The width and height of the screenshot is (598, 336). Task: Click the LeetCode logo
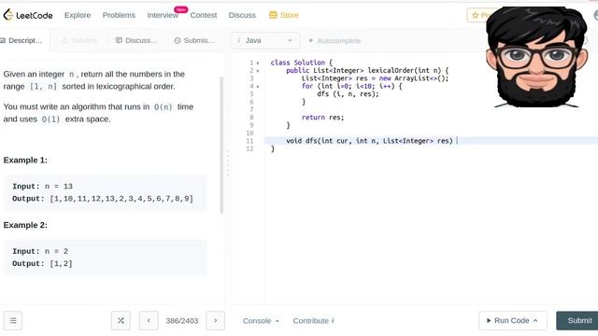click(x=28, y=15)
